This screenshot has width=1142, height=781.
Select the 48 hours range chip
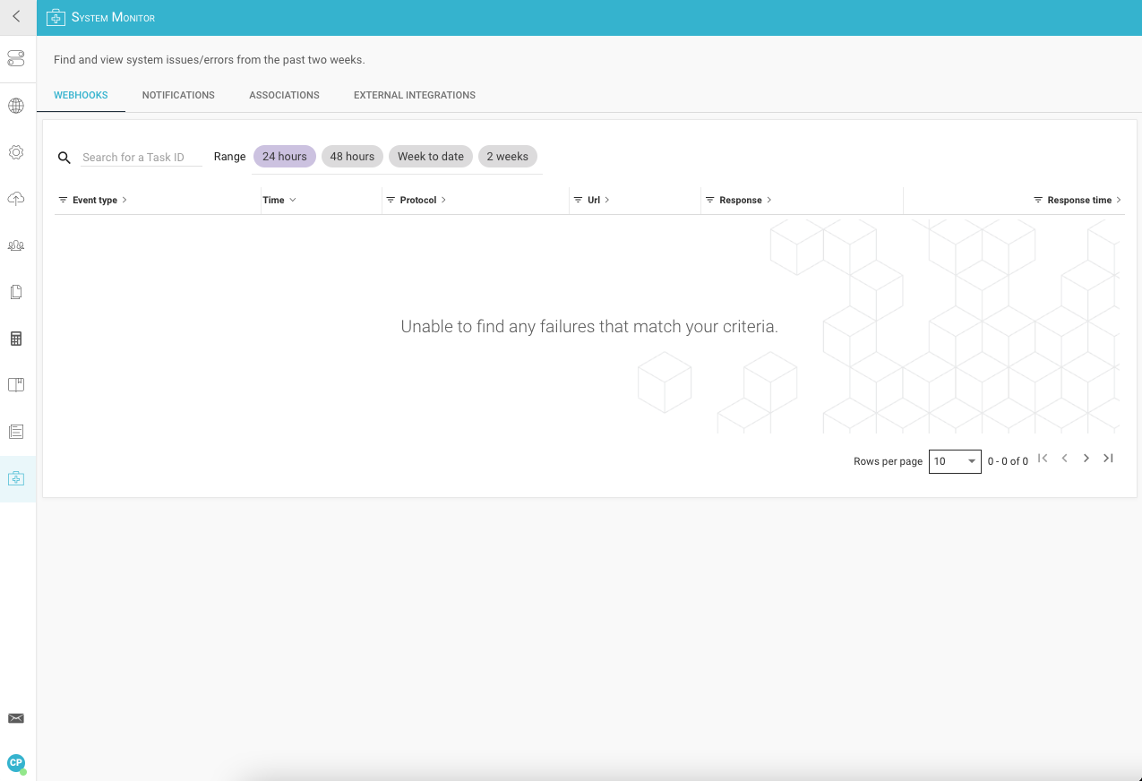pos(353,157)
